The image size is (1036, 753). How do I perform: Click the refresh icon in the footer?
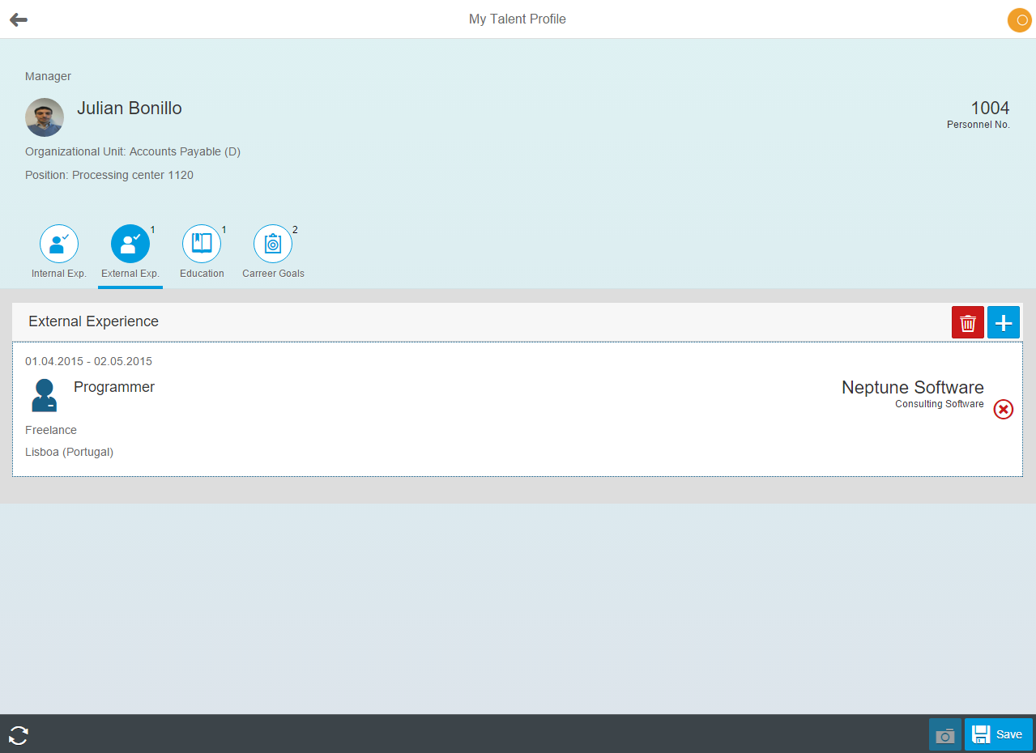[17, 734]
